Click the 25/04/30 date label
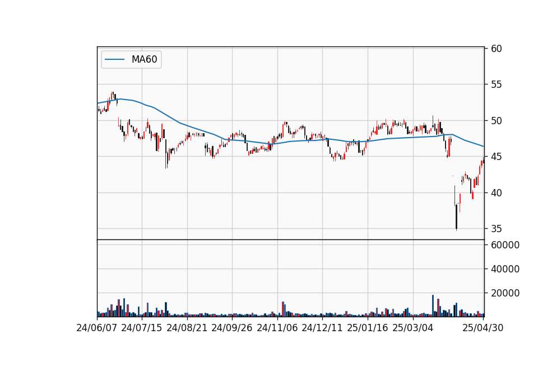The height and width of the screenshot is (386, 538). point(483,328)
